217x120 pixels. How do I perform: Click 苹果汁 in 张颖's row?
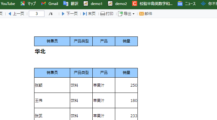coord(99,85)
